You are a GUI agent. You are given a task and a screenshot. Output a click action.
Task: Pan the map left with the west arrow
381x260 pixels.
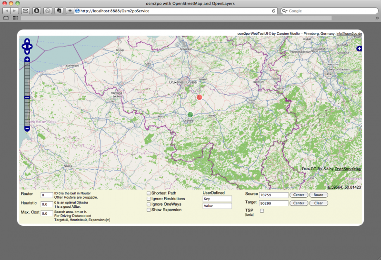tap(23, 46)
